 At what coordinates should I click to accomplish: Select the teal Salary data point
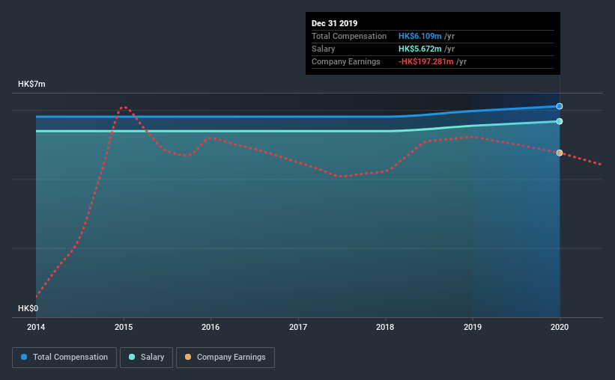point(560,121)
